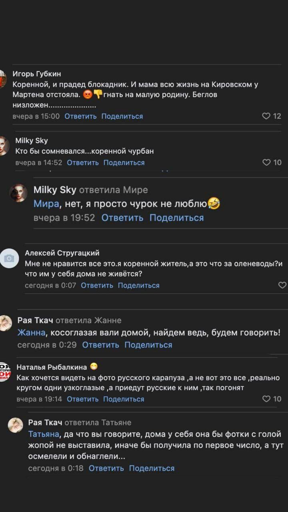Like Алексей Стругацкий's comment
This screenshot has height=512, width=288.
pos(282,285)
